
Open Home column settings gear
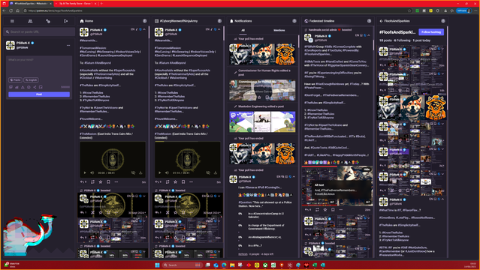144,21
